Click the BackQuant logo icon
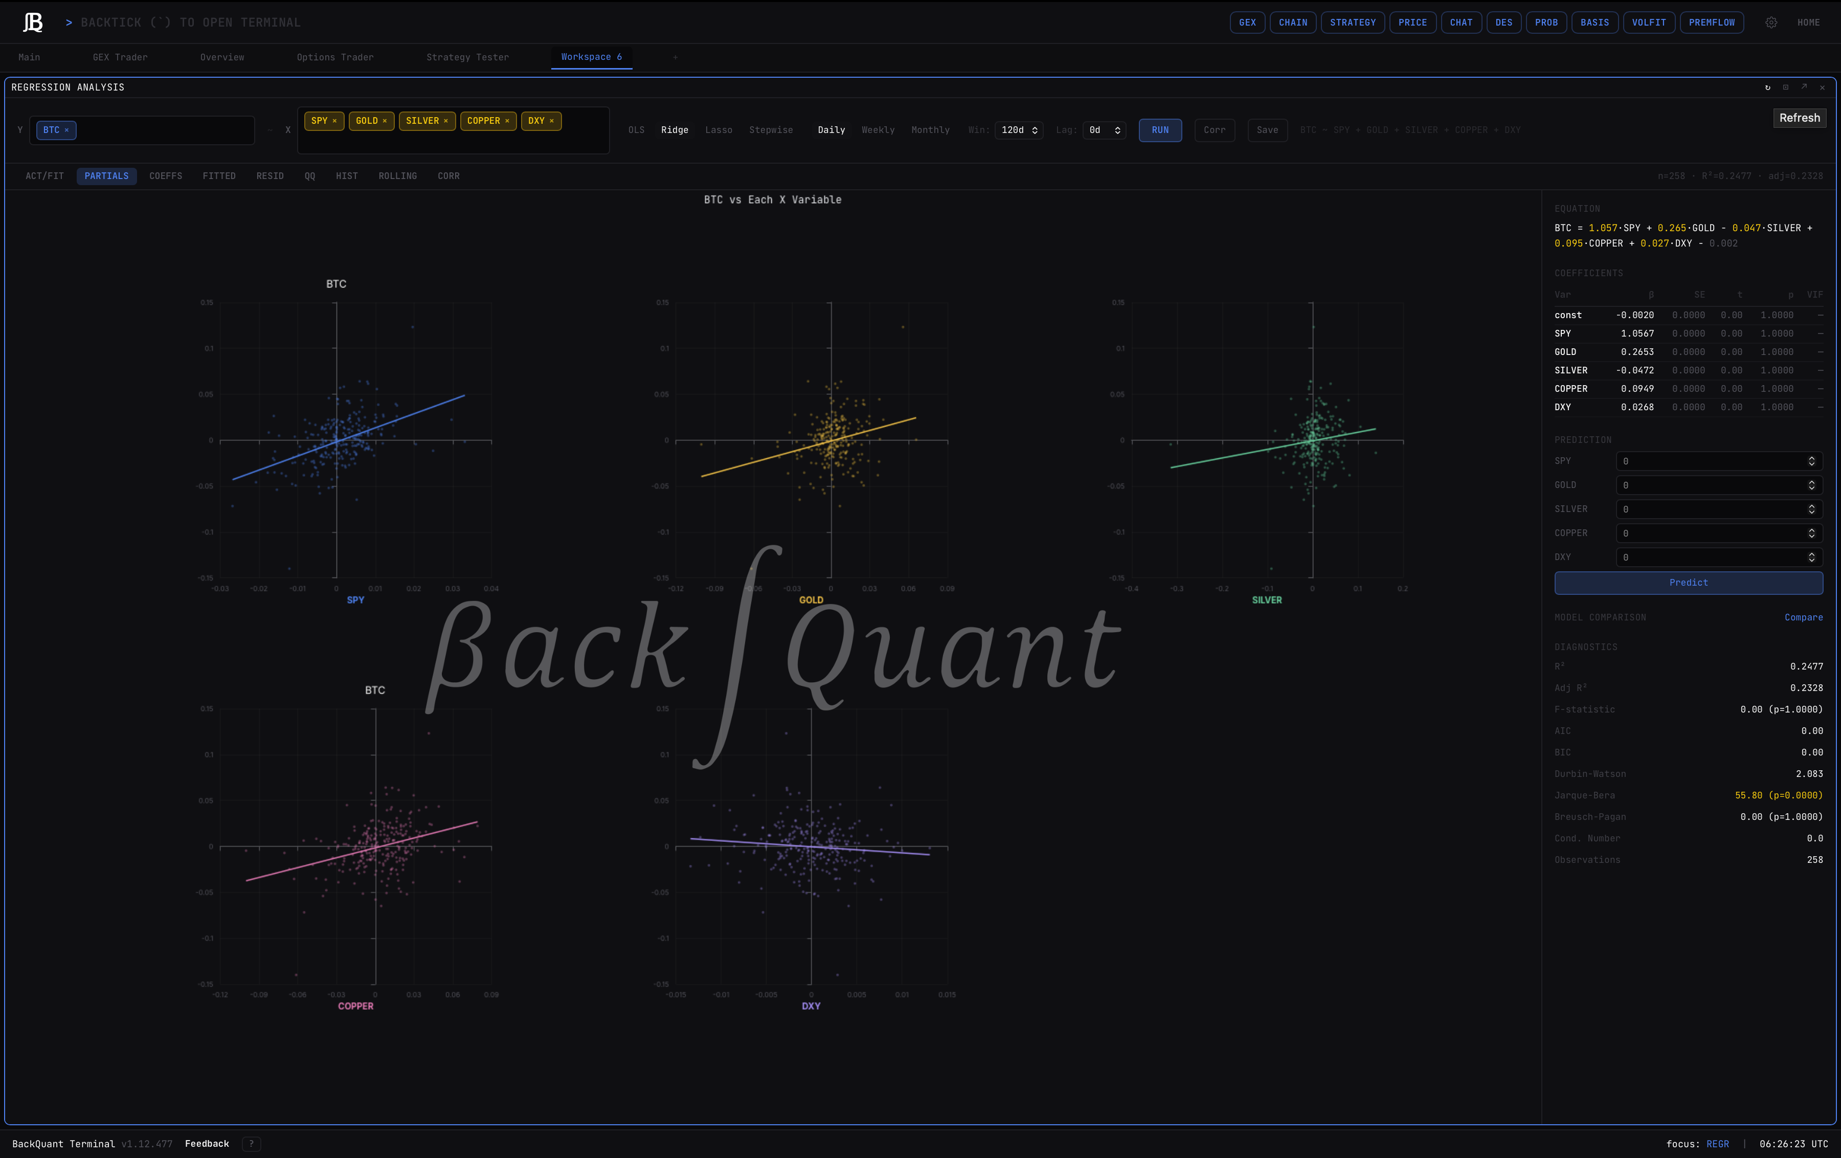The height and width of the screenshot is (1158, 1841). click(x=33, y=22)
